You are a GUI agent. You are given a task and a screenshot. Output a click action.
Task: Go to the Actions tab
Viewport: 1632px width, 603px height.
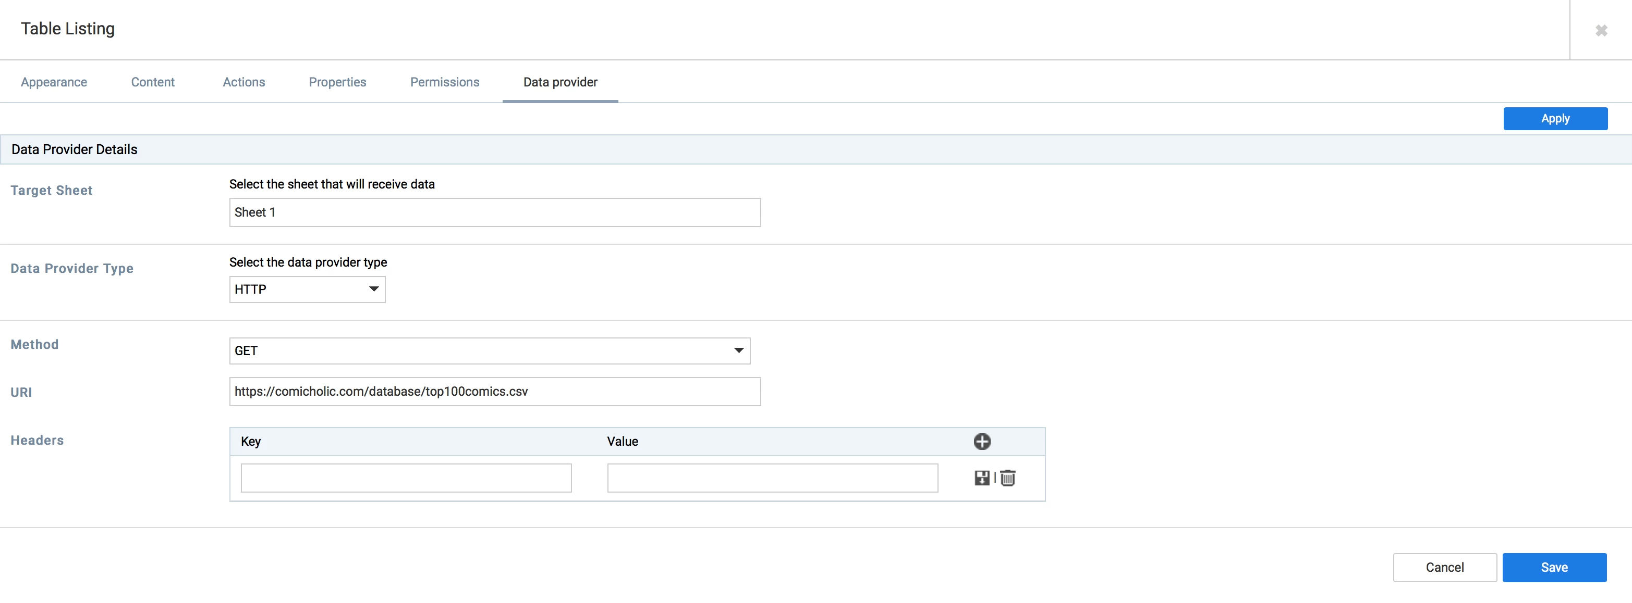[243, 82]
